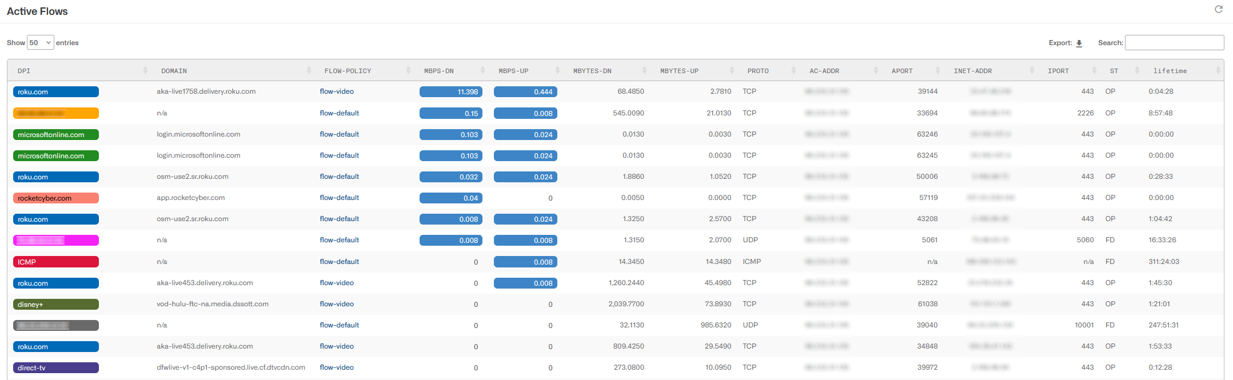This screenshot has width=1233, height=380.
Task: Sort table by MBPS-UP column
Action: tap(526, 70)
